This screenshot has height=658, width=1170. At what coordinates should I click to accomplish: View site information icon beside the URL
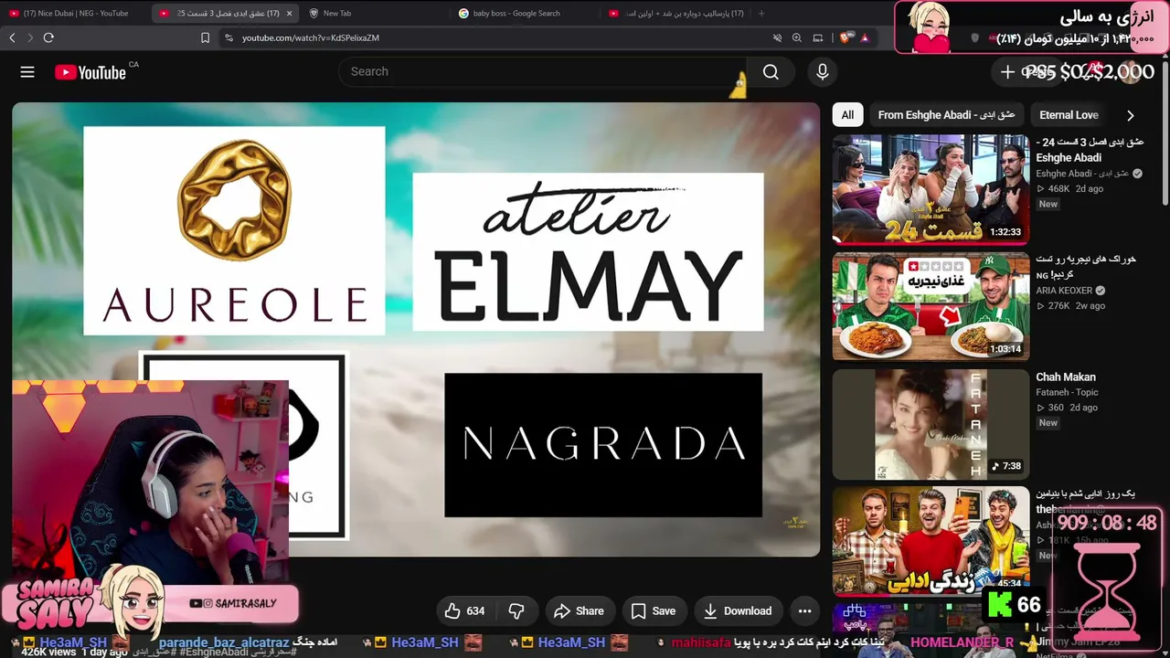point(229,37)
